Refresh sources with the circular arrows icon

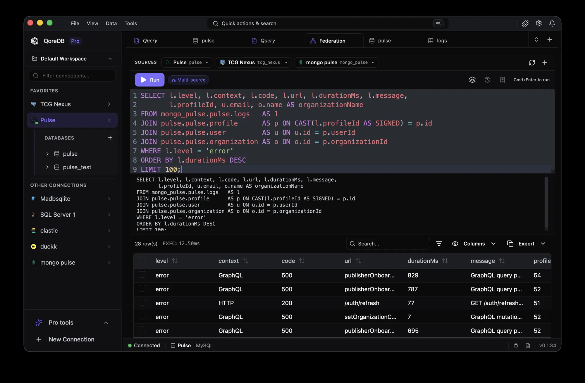tap(532, 63)
